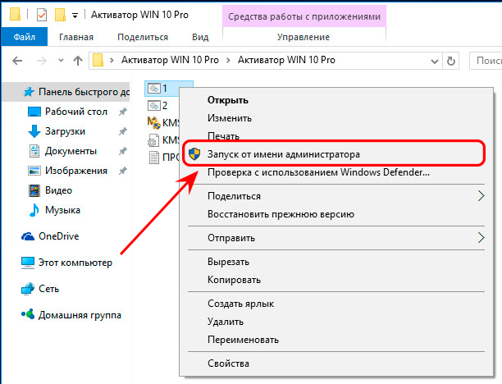Open the Quick Access Toolbar customize dropdown
502x384 pixels.
(x=75, y=16)
